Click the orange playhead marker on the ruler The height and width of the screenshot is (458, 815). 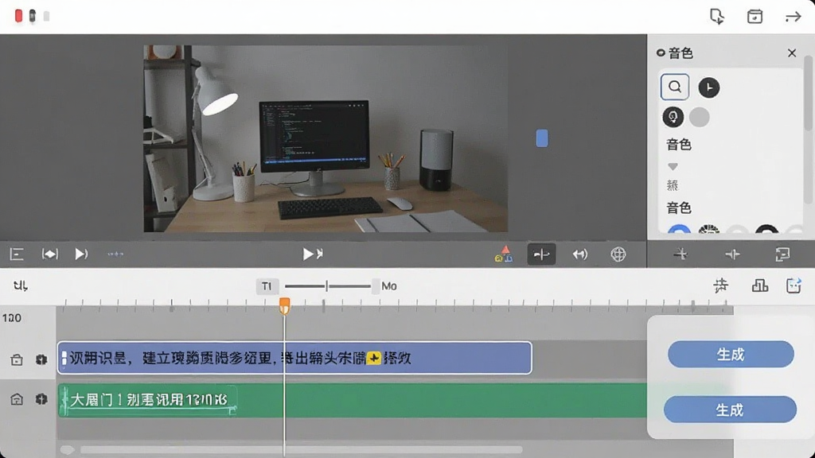click(284, 306)
